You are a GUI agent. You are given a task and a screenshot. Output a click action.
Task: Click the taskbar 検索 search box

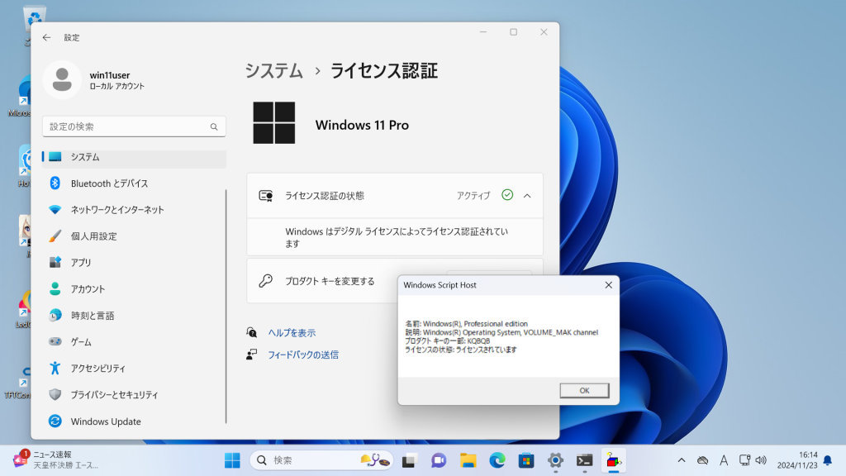click(322, 460)
